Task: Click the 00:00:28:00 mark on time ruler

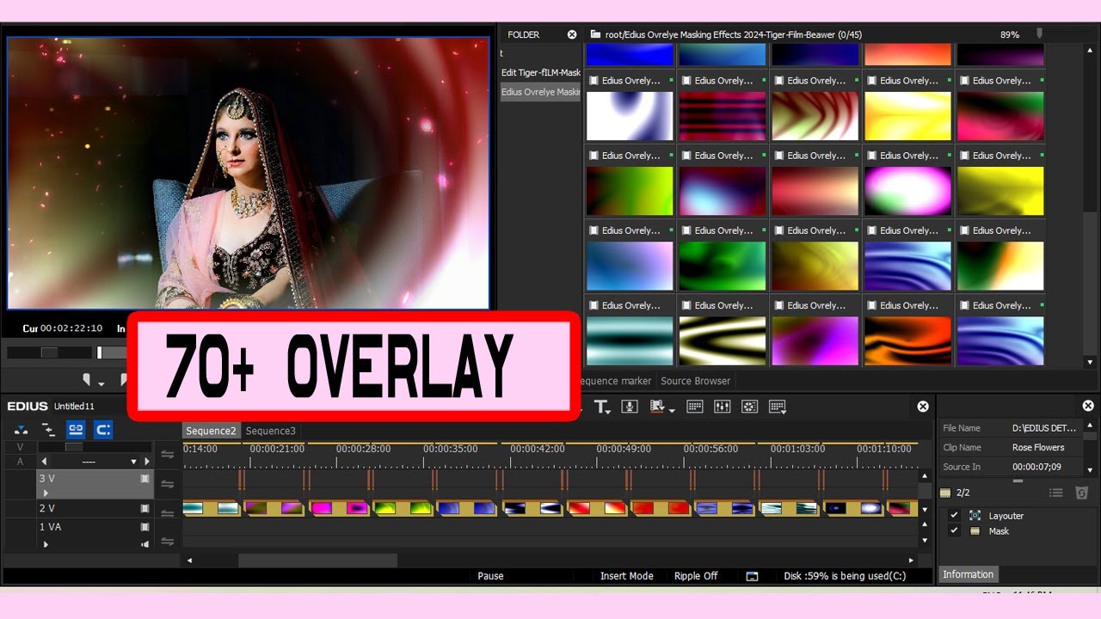Action: click(363, 449)
